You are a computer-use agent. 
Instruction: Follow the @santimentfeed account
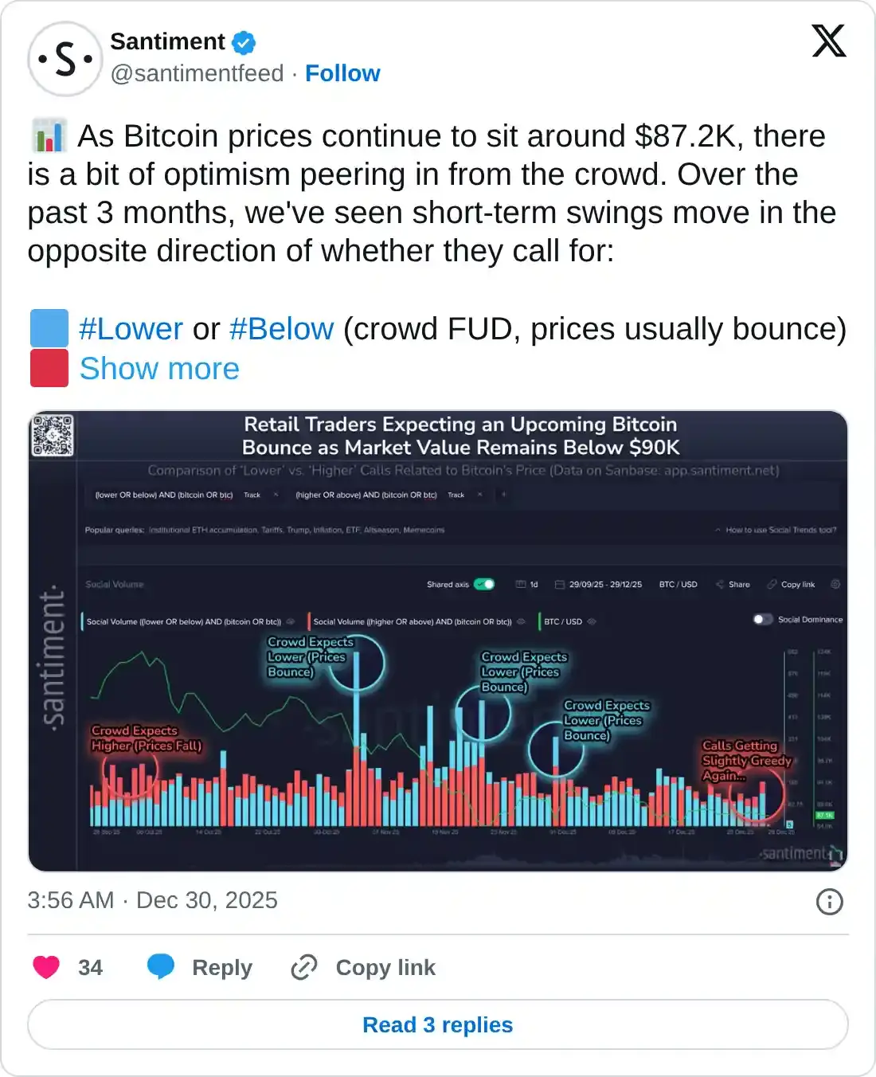342,73
